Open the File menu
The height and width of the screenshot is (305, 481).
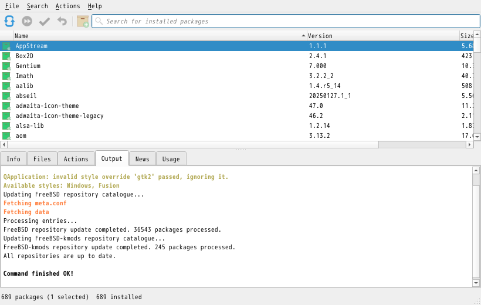coord(12,6)
